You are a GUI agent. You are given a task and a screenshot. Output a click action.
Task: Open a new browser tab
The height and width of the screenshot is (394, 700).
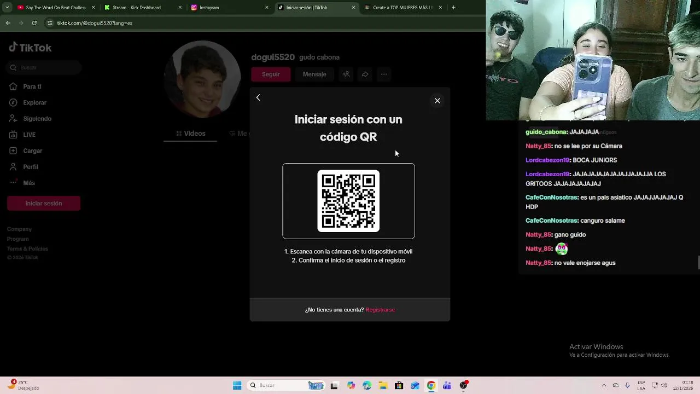453,8
